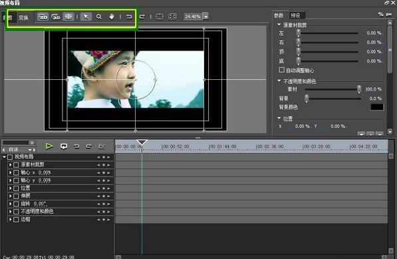Expand the 轴心 x keyframe row
This screenshot has width=397, height=259.
point(11,172)
